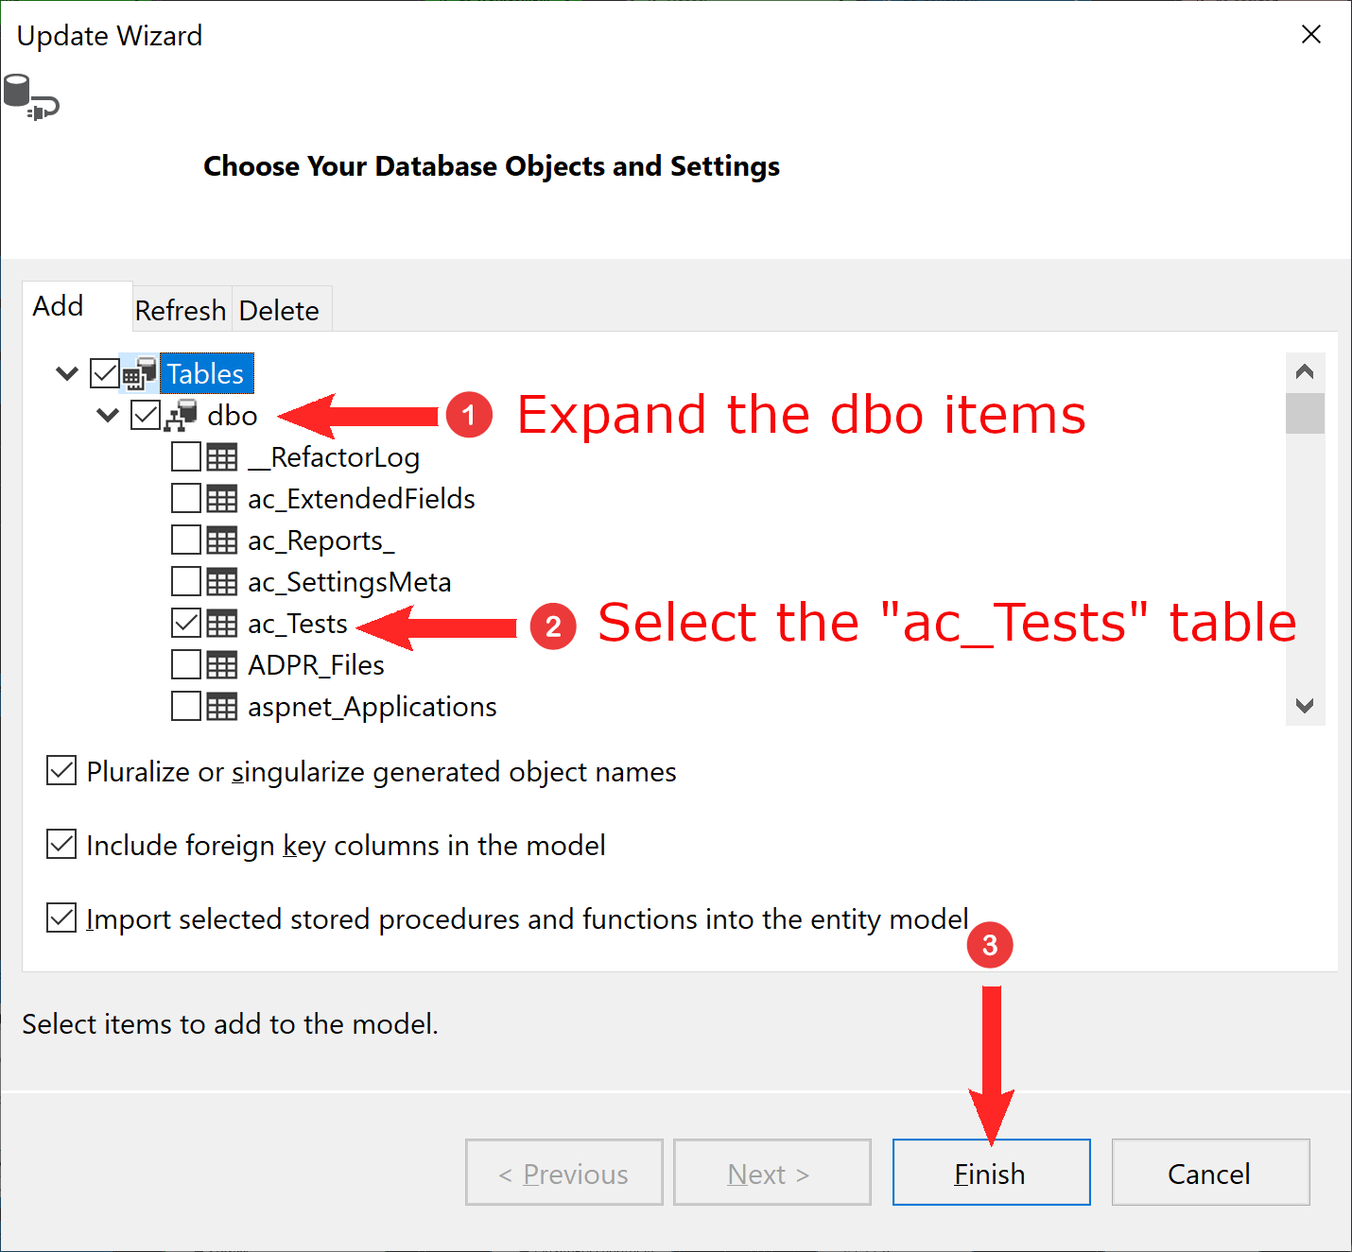
Task: Click the ac_SettingsMeta table icon
Action: 222,582
